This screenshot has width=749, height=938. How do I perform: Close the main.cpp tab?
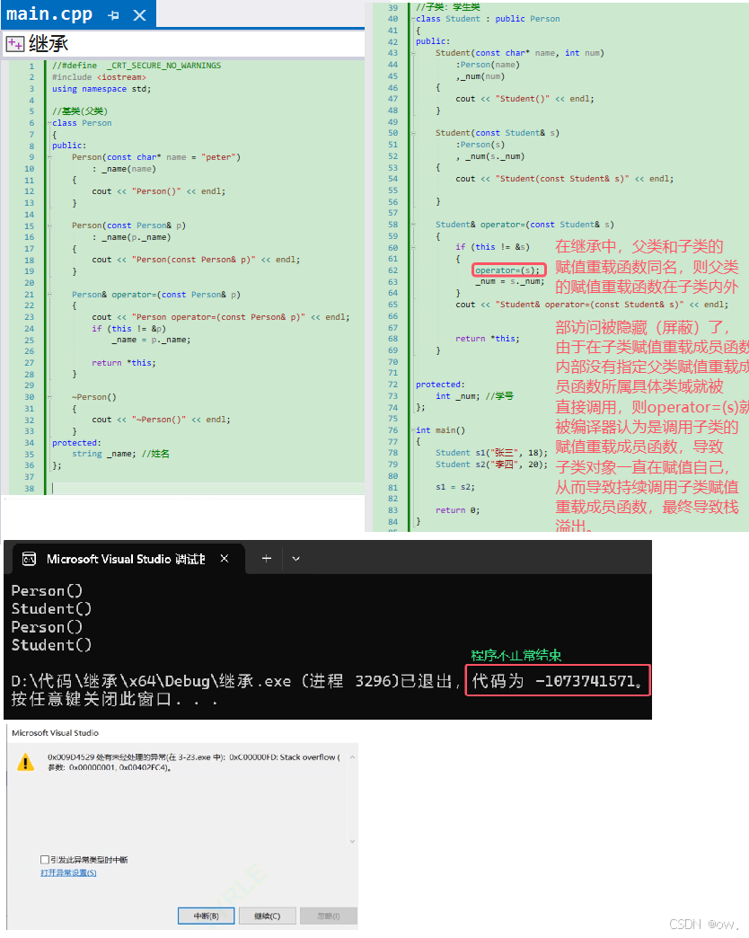[139, 15]
